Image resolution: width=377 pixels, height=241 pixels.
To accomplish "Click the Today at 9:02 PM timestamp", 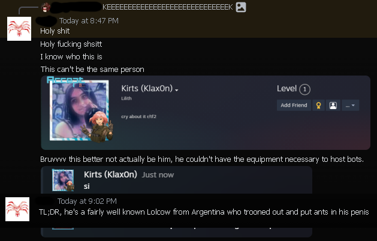I will click(x=87, y=201).
